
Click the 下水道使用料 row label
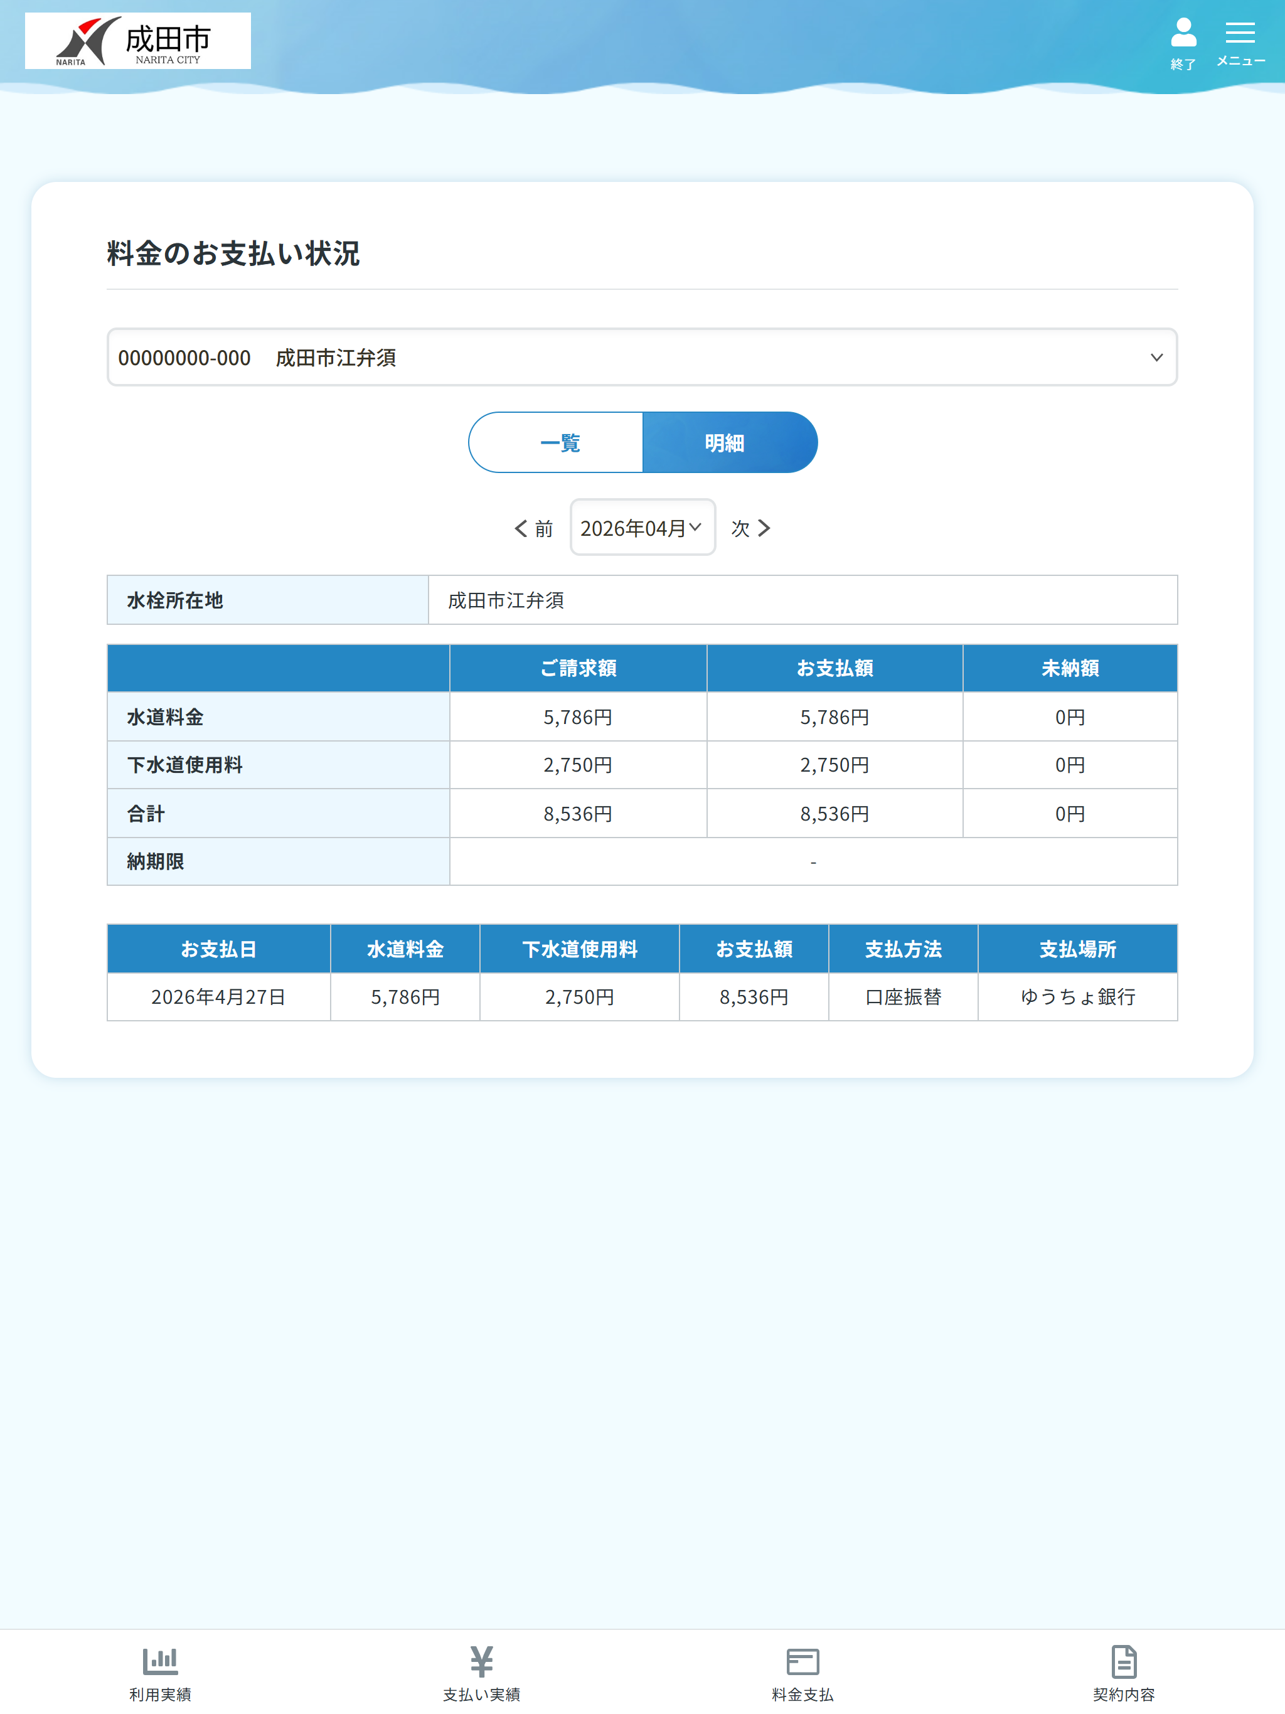coord(279,765)
